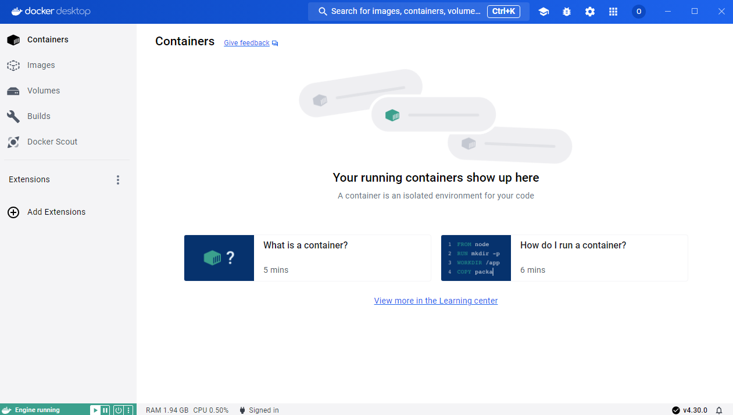Open the Extensions three-dot menu
This screenshot has height=415, width=733.
(118, 180)
